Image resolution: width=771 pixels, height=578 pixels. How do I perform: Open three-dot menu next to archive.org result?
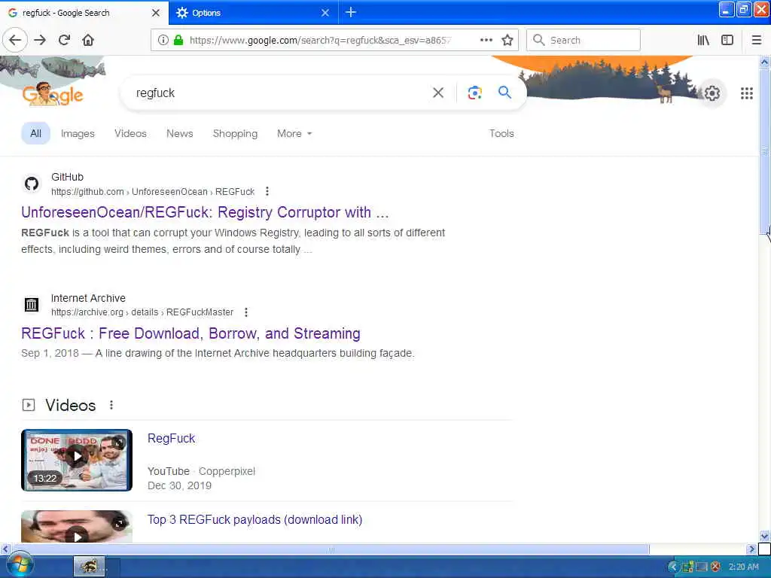[246, 312]
